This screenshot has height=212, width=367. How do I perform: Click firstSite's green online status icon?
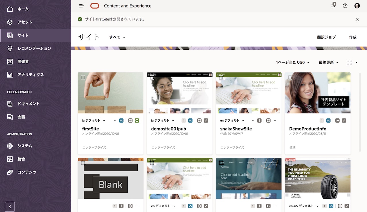click(137, 120)
